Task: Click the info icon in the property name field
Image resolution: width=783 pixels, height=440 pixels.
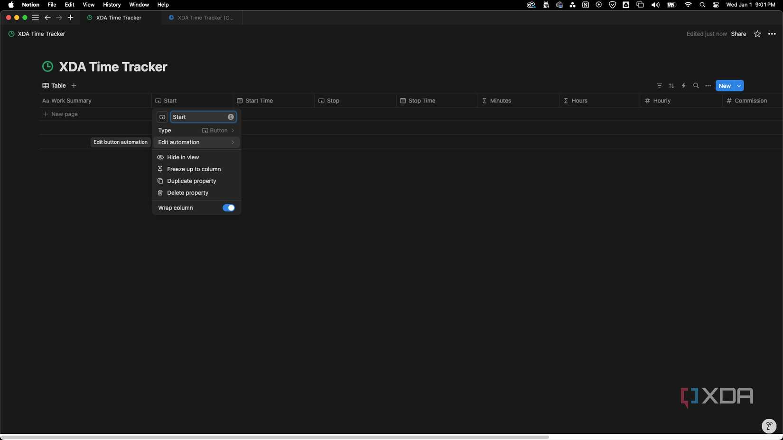Action: point(231,117)
